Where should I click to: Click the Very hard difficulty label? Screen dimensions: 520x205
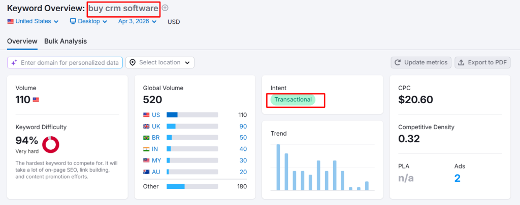pos(27,151)
